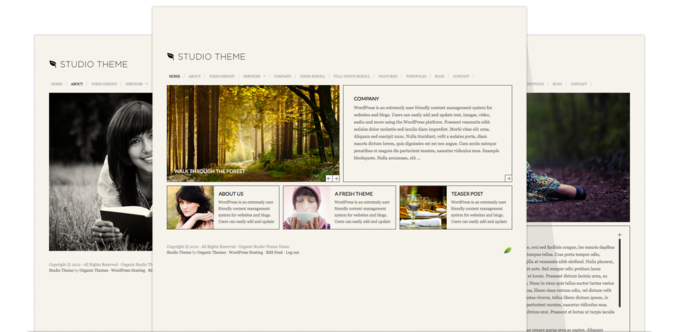Expand the Services dropdown arrow in the left page menu
This screenshot has height=332, width=679.
tap(146, 84)
